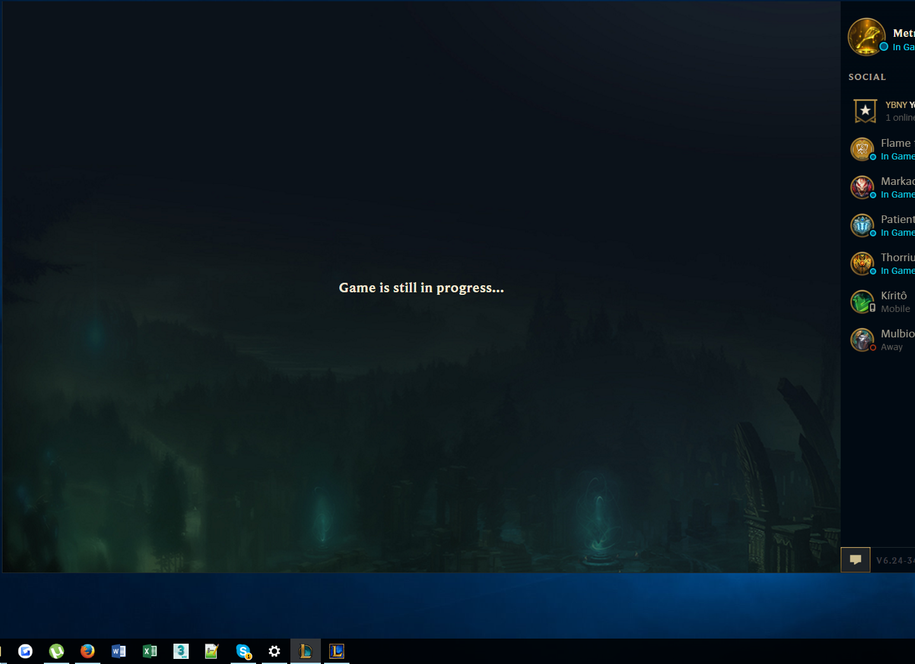Image resolution: width=915 pixels, height=664 pixels.
Task: Select friend Mulbio's summoner icon
Action: pyautogui.click(x=862, y=340)
